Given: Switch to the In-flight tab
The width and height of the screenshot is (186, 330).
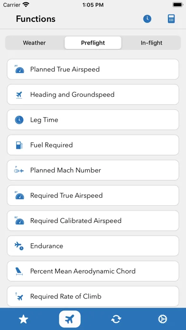Looking at the screenshot, I should 151,43.
